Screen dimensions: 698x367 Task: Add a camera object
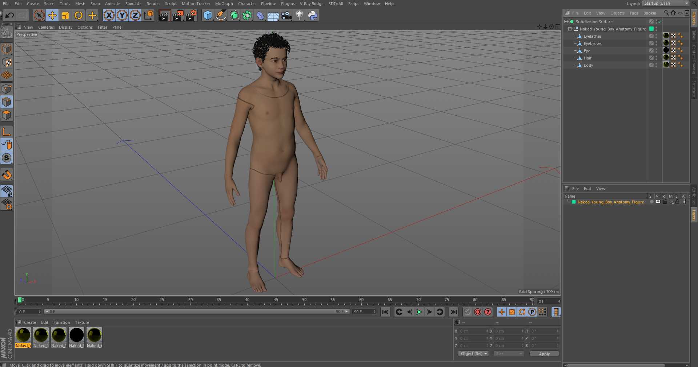coord(286,15)
